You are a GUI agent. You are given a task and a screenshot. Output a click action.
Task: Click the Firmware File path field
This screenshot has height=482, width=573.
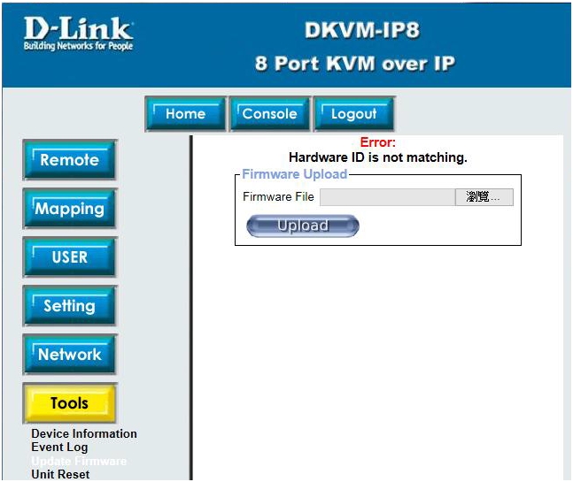pos(387,197)
